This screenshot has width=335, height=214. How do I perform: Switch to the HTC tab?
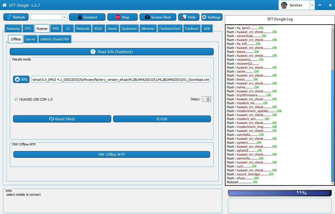point(28,29)
